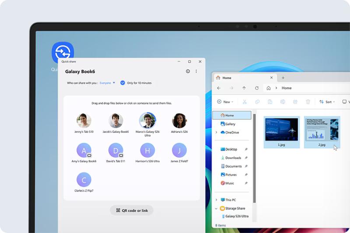
Task: Select the 2.jpg thumbnail
Action: [x=322, y=132]
